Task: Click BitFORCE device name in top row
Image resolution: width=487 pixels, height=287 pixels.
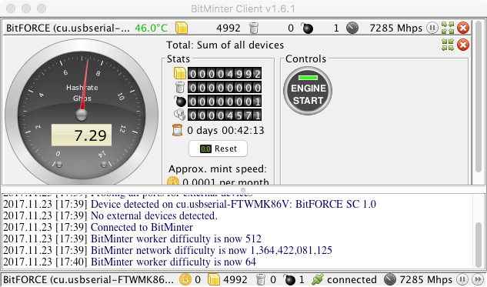Action: tap(68, 28)
